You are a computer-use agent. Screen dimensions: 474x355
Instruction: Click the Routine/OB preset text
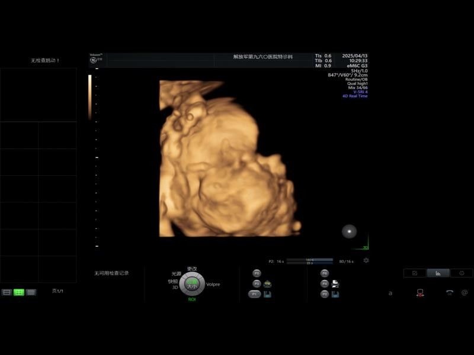(x=357, y=79)
